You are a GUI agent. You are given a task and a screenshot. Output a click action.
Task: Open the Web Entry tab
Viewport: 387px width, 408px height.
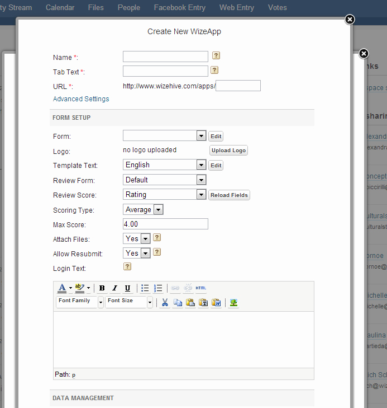[237, 7]
